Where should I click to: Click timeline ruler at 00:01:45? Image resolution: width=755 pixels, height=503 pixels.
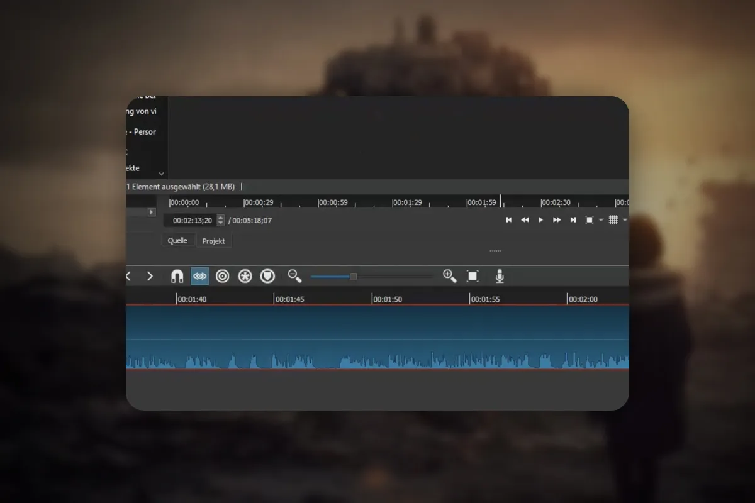pos(289,299)
